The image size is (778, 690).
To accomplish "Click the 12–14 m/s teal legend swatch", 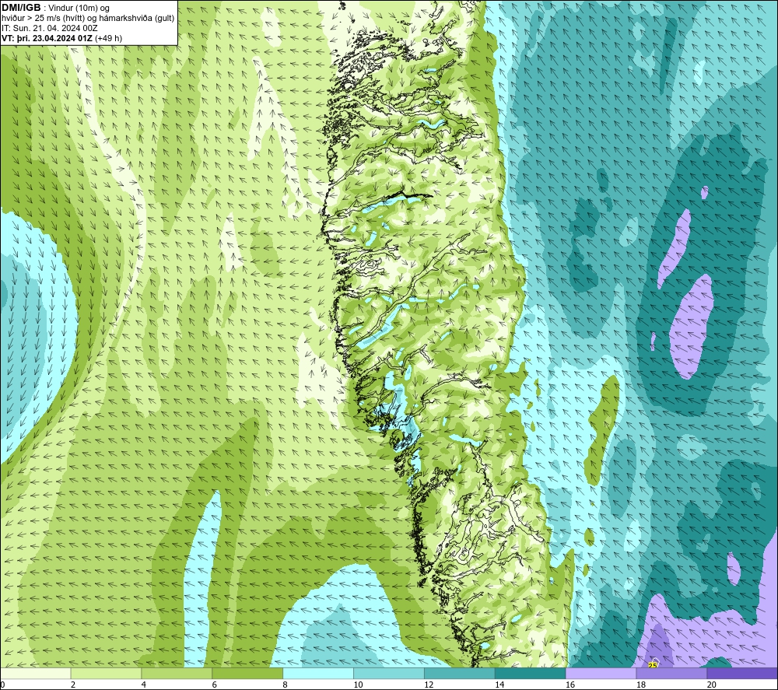I will click(x=460, y=673).
